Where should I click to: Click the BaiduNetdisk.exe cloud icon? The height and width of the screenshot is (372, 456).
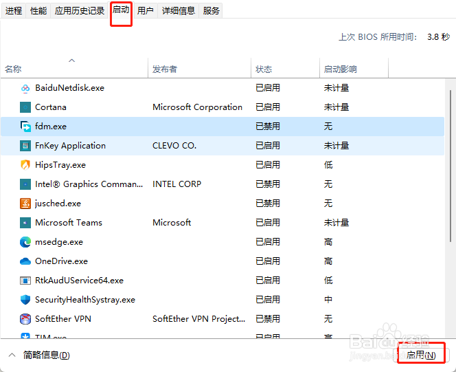(x=25, y=88)
